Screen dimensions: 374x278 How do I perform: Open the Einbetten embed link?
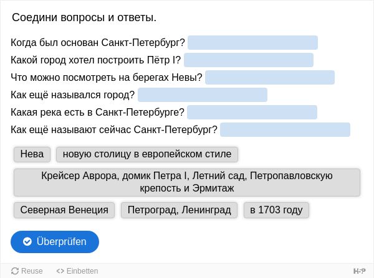(77, 271)
